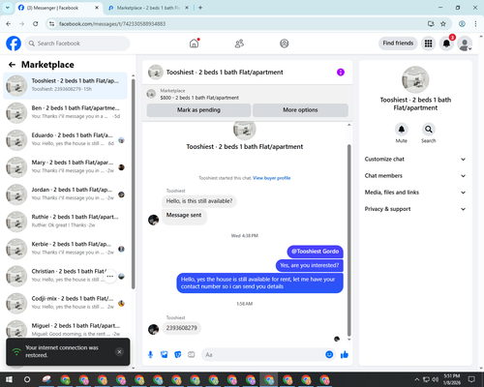
Task: Open the taskbar clock showing 5:51 PM
Action: click(x=452, y=379)
